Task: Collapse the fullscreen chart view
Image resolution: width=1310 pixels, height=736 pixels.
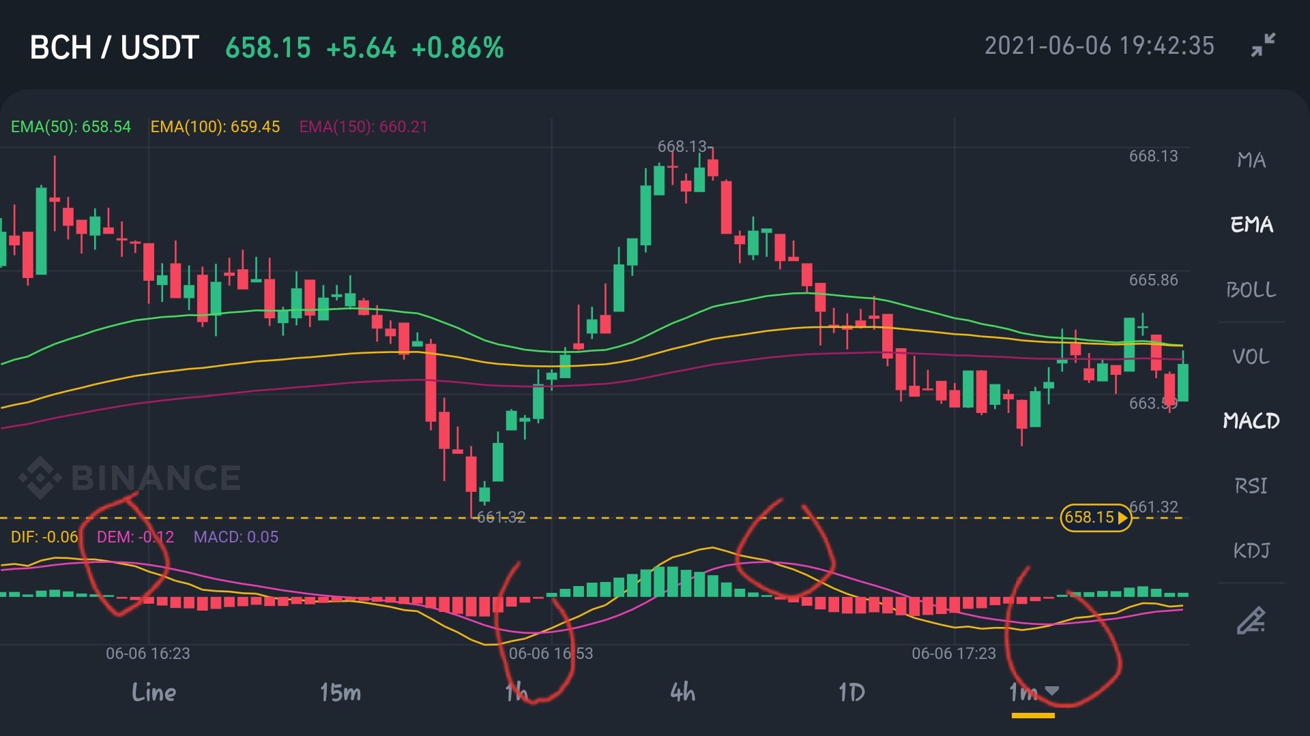Action: 1263,46
